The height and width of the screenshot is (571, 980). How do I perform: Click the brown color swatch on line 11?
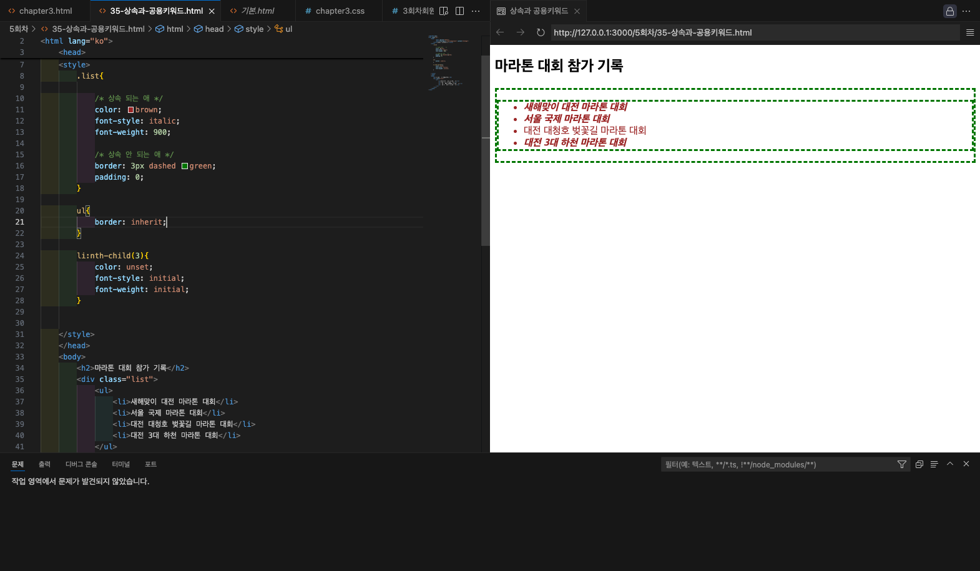coord(131,110)
